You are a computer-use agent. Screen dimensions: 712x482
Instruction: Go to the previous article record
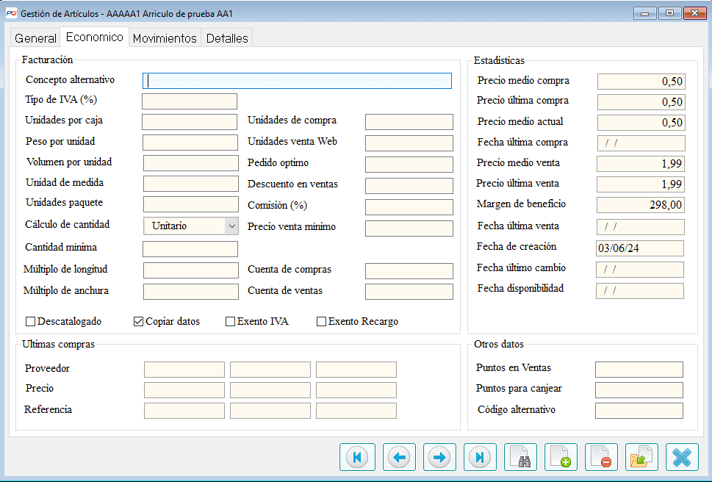[x=399, y=457]
